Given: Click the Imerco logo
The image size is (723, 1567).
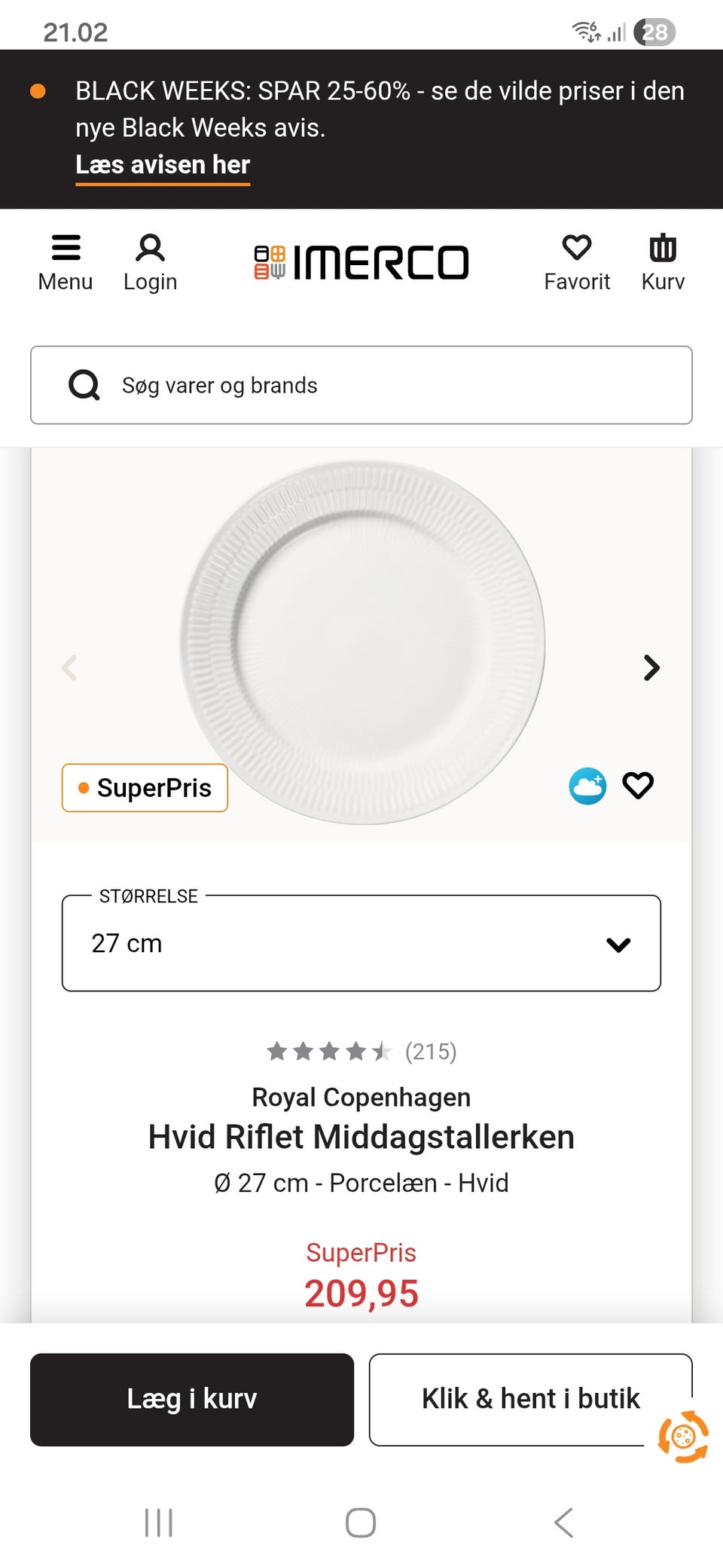Looking at the screenshot, I should pyautogui.click(x=361, y=262).
